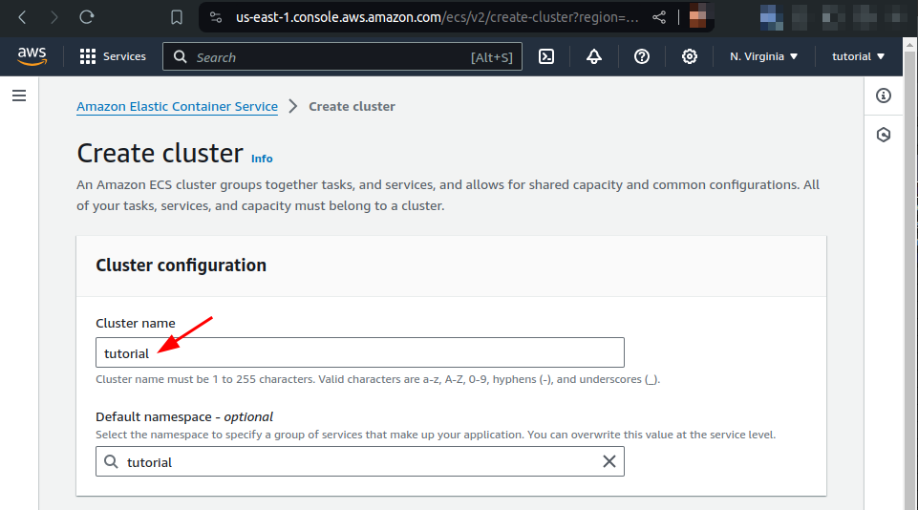
Task: Click into the Cluster name field
Action: pyautogui.click(x=360, y=352)
